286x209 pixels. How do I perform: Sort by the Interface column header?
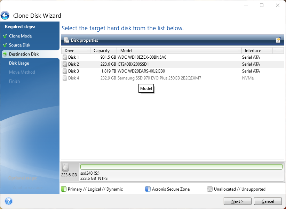coord(257,51)
